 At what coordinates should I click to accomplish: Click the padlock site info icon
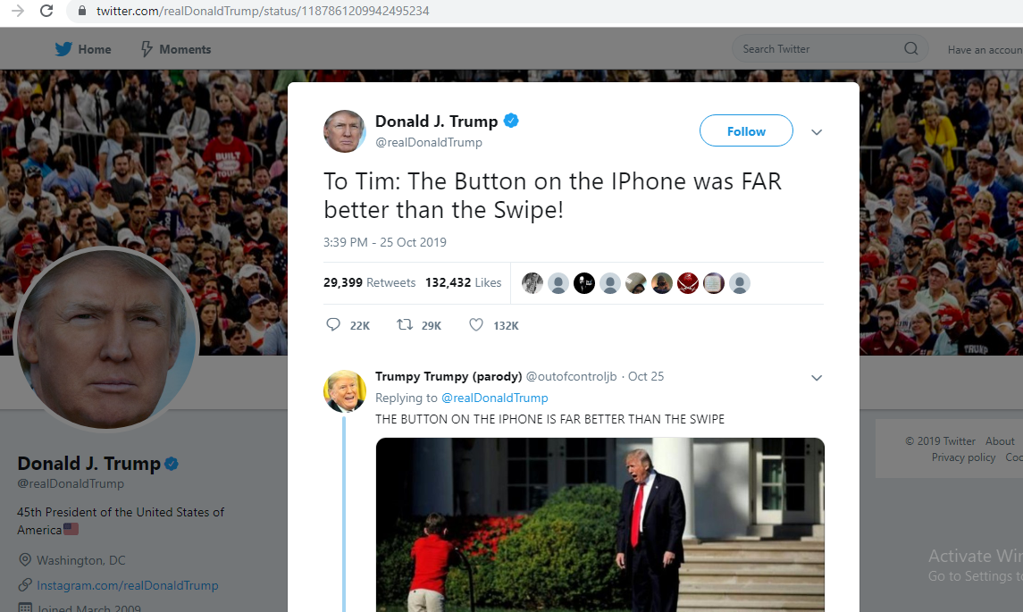[x=82, y=11]
